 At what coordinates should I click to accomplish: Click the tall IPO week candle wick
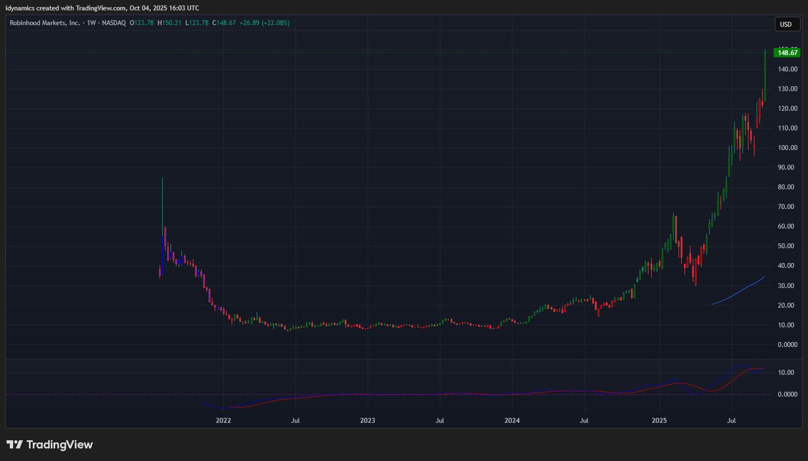(x=162, y=202)
